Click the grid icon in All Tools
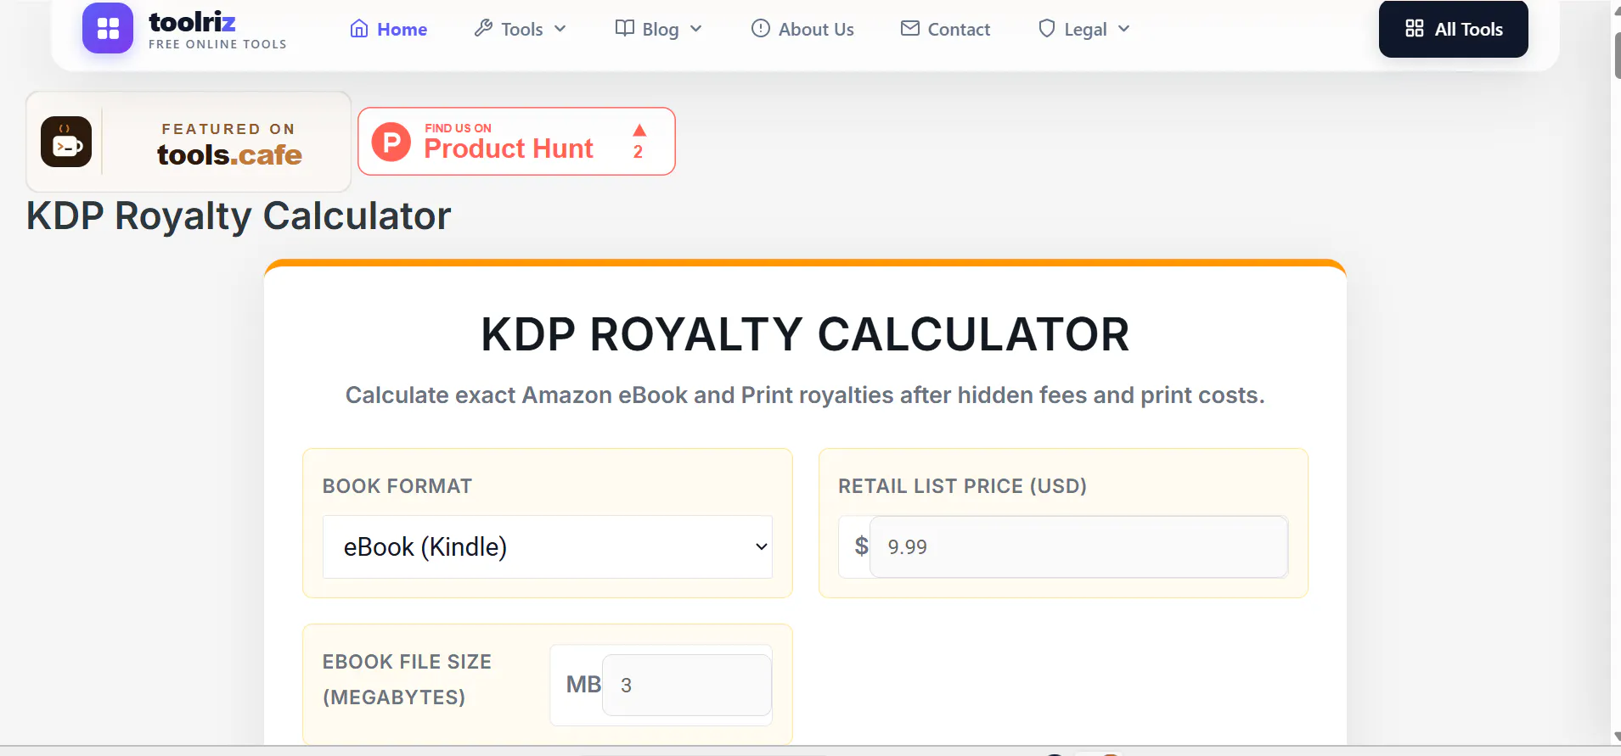 pyautogui.click(x=1415, y=28)
